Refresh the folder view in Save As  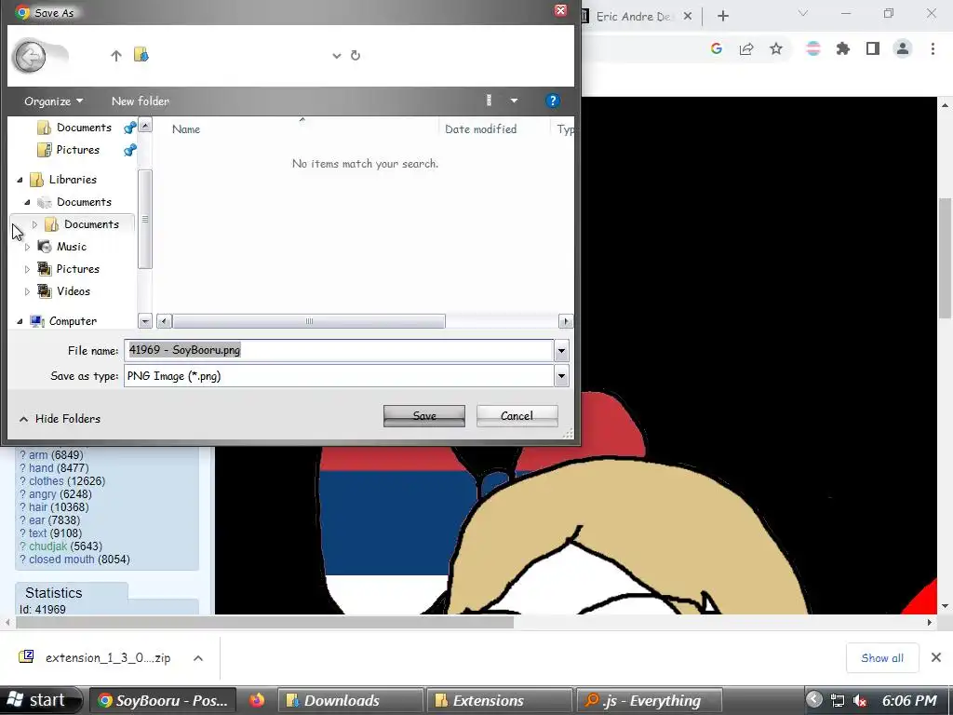point(356,55)
